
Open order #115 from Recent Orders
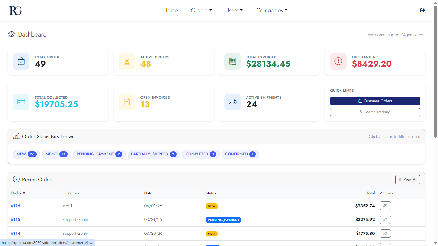(x=15, y=220)
